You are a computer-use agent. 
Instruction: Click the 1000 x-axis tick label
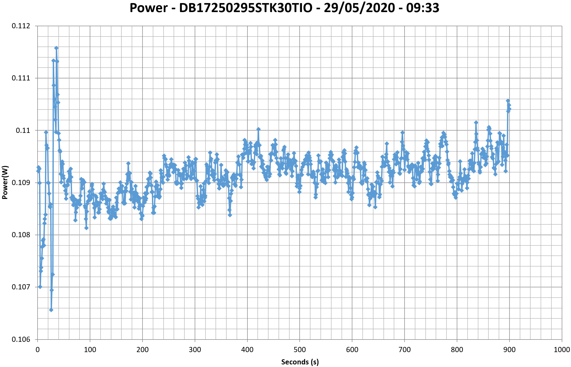[562, 350]
